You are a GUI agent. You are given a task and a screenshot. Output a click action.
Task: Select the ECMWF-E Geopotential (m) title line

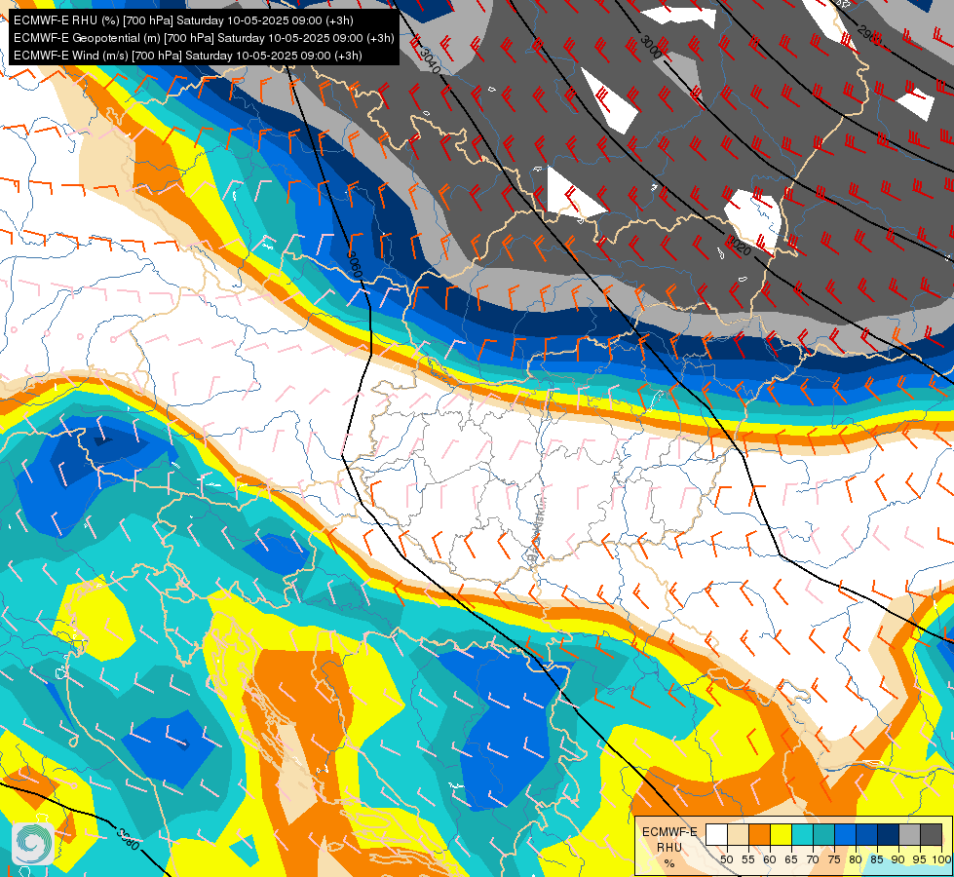(204, 38)
